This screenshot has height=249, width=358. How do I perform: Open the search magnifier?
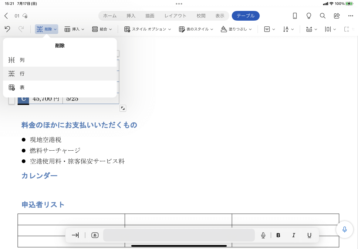point(323,16)
